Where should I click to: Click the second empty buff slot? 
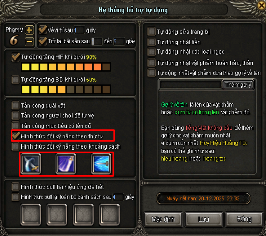pyautogui.click(x=57, y=215)
